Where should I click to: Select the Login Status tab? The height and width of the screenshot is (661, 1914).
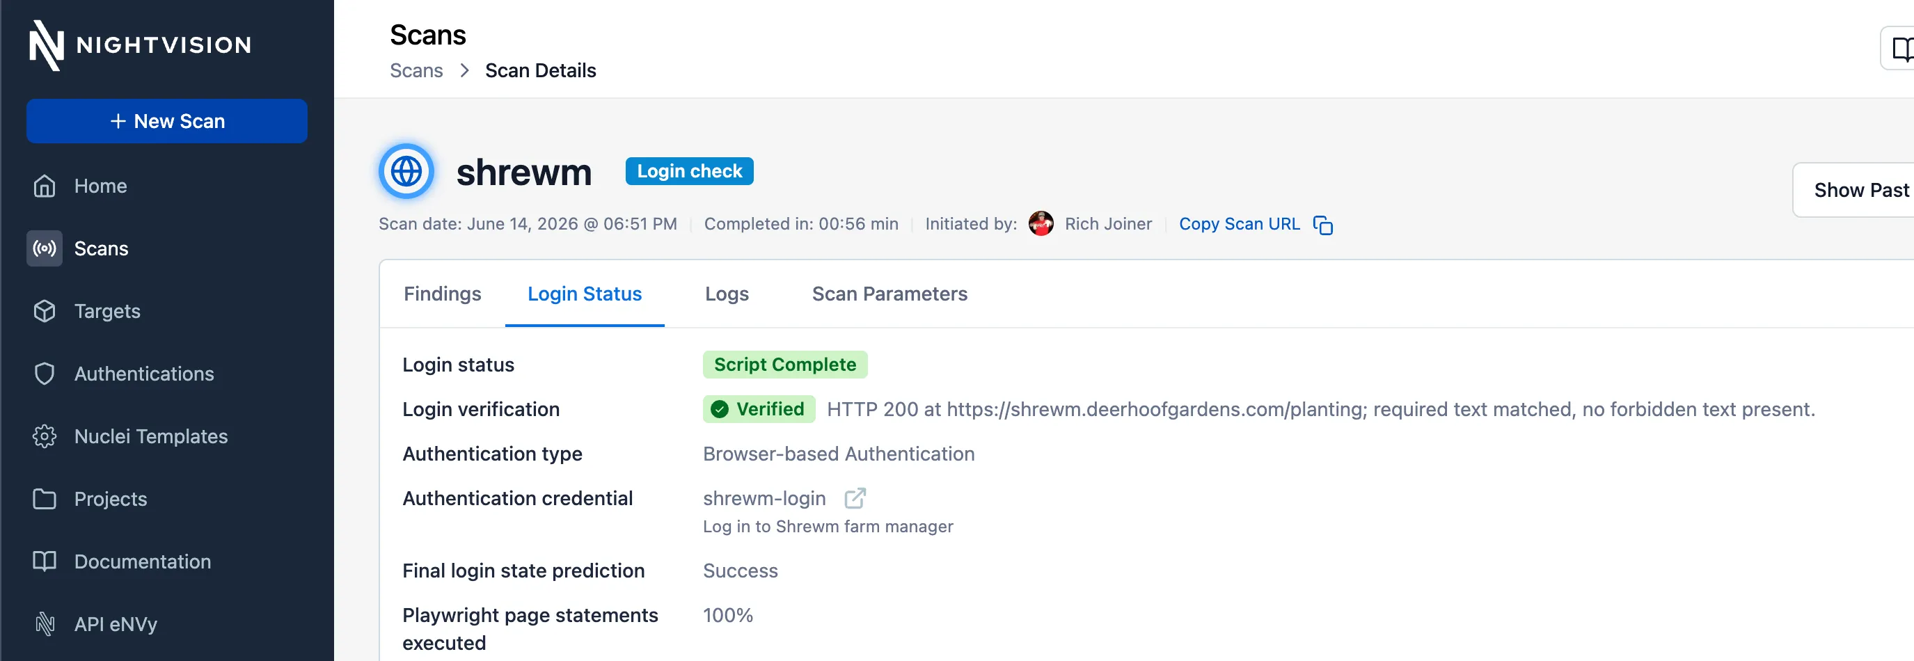tap(585, 294)
